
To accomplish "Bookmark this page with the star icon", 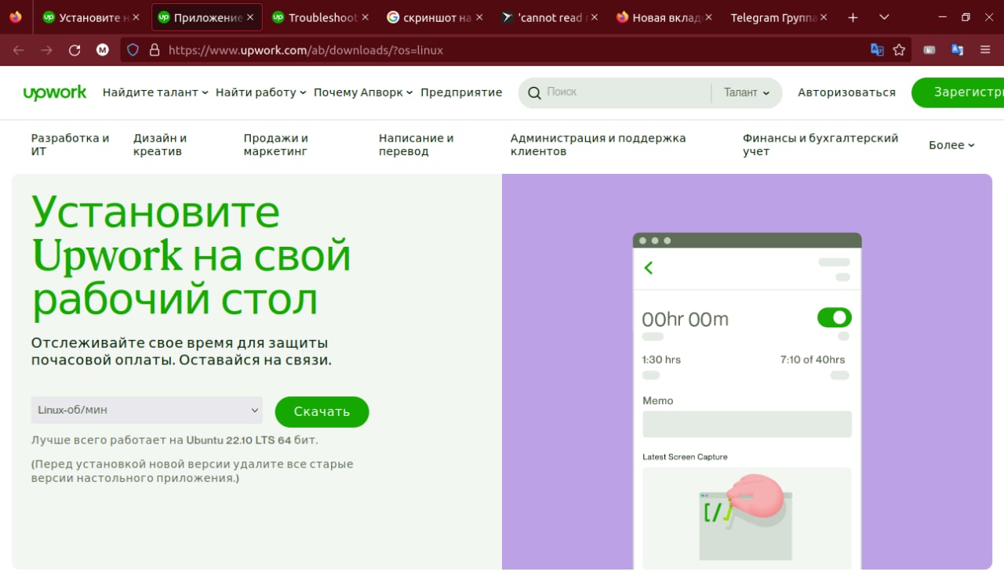I will (x=899, y=50).
